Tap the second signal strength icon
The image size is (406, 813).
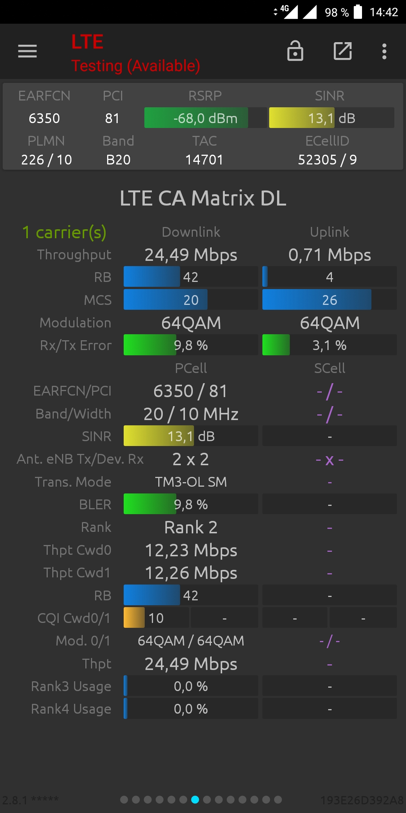pos(310,12)
